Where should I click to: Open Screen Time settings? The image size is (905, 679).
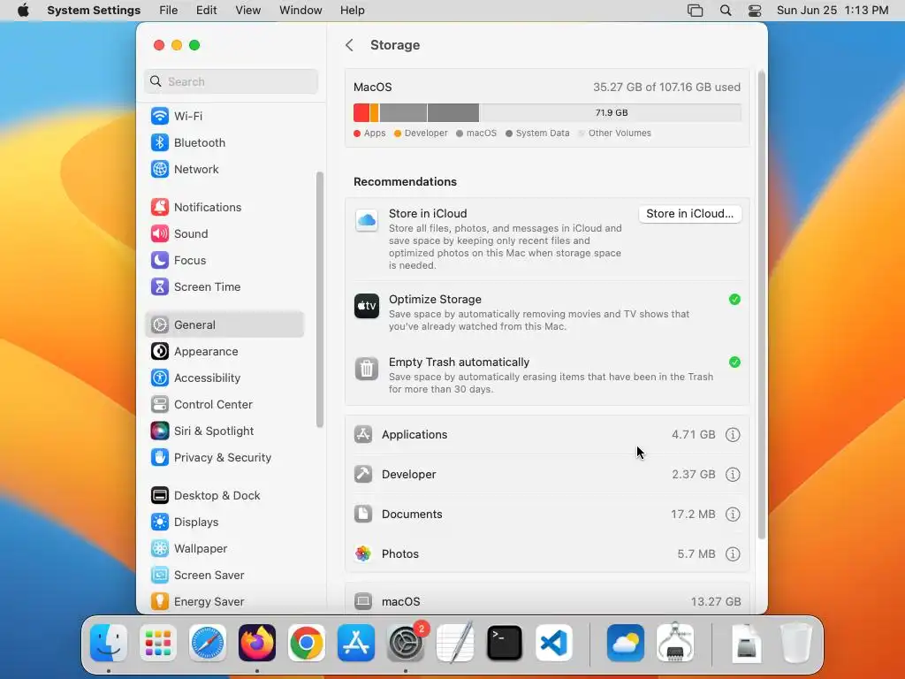(x=225, y=287)
